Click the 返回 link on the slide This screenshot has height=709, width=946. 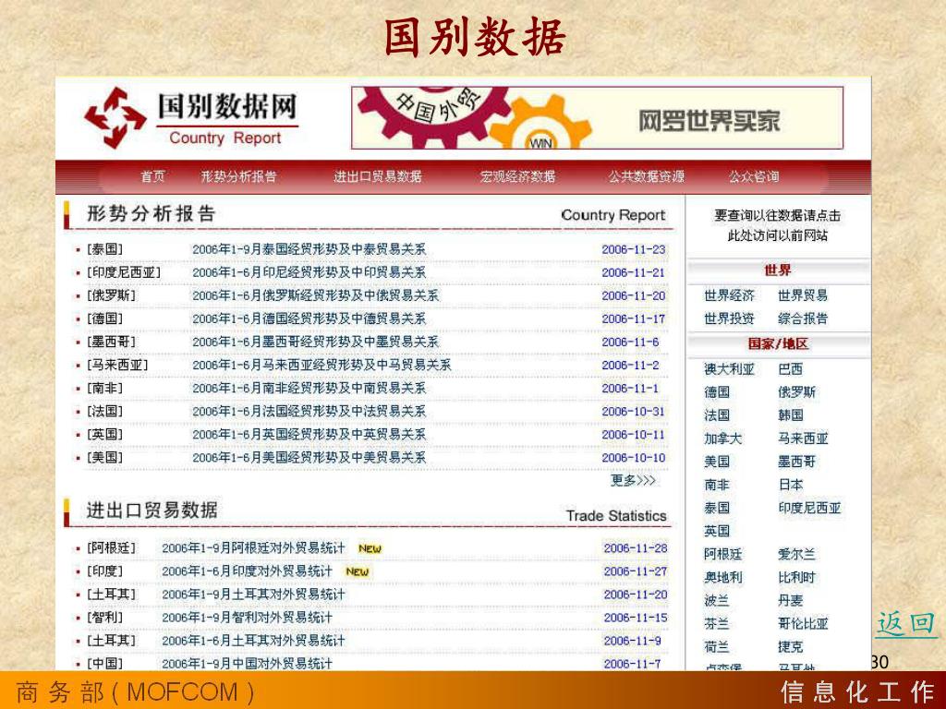pos(906,623)
